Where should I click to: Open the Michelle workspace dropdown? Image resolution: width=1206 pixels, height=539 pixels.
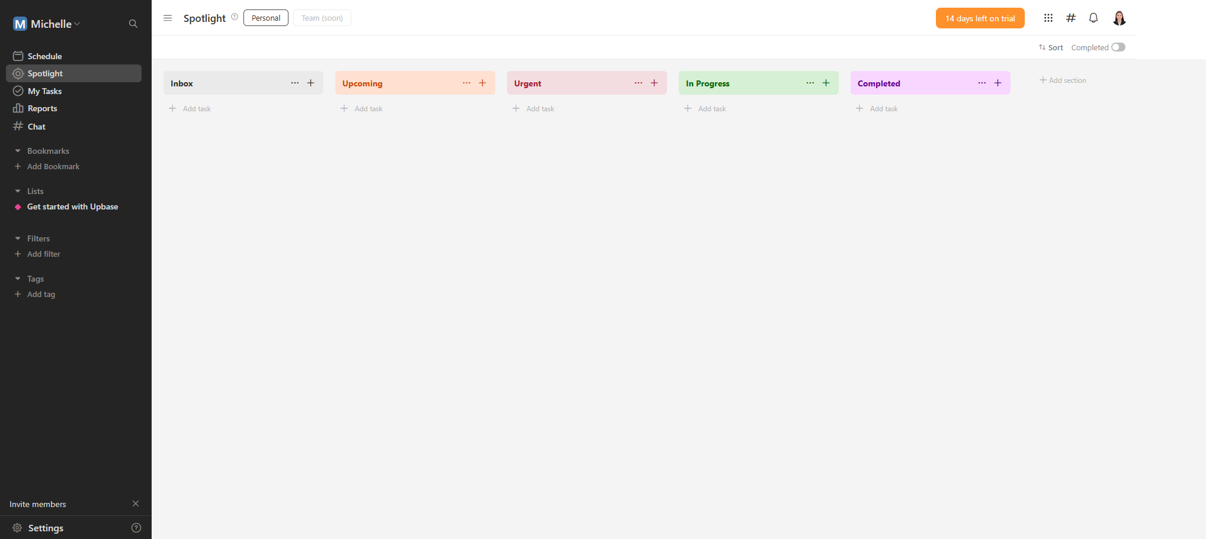(x=53, y=24)
